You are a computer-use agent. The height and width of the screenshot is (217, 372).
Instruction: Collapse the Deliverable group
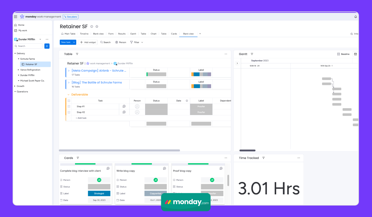pos(69,95)
